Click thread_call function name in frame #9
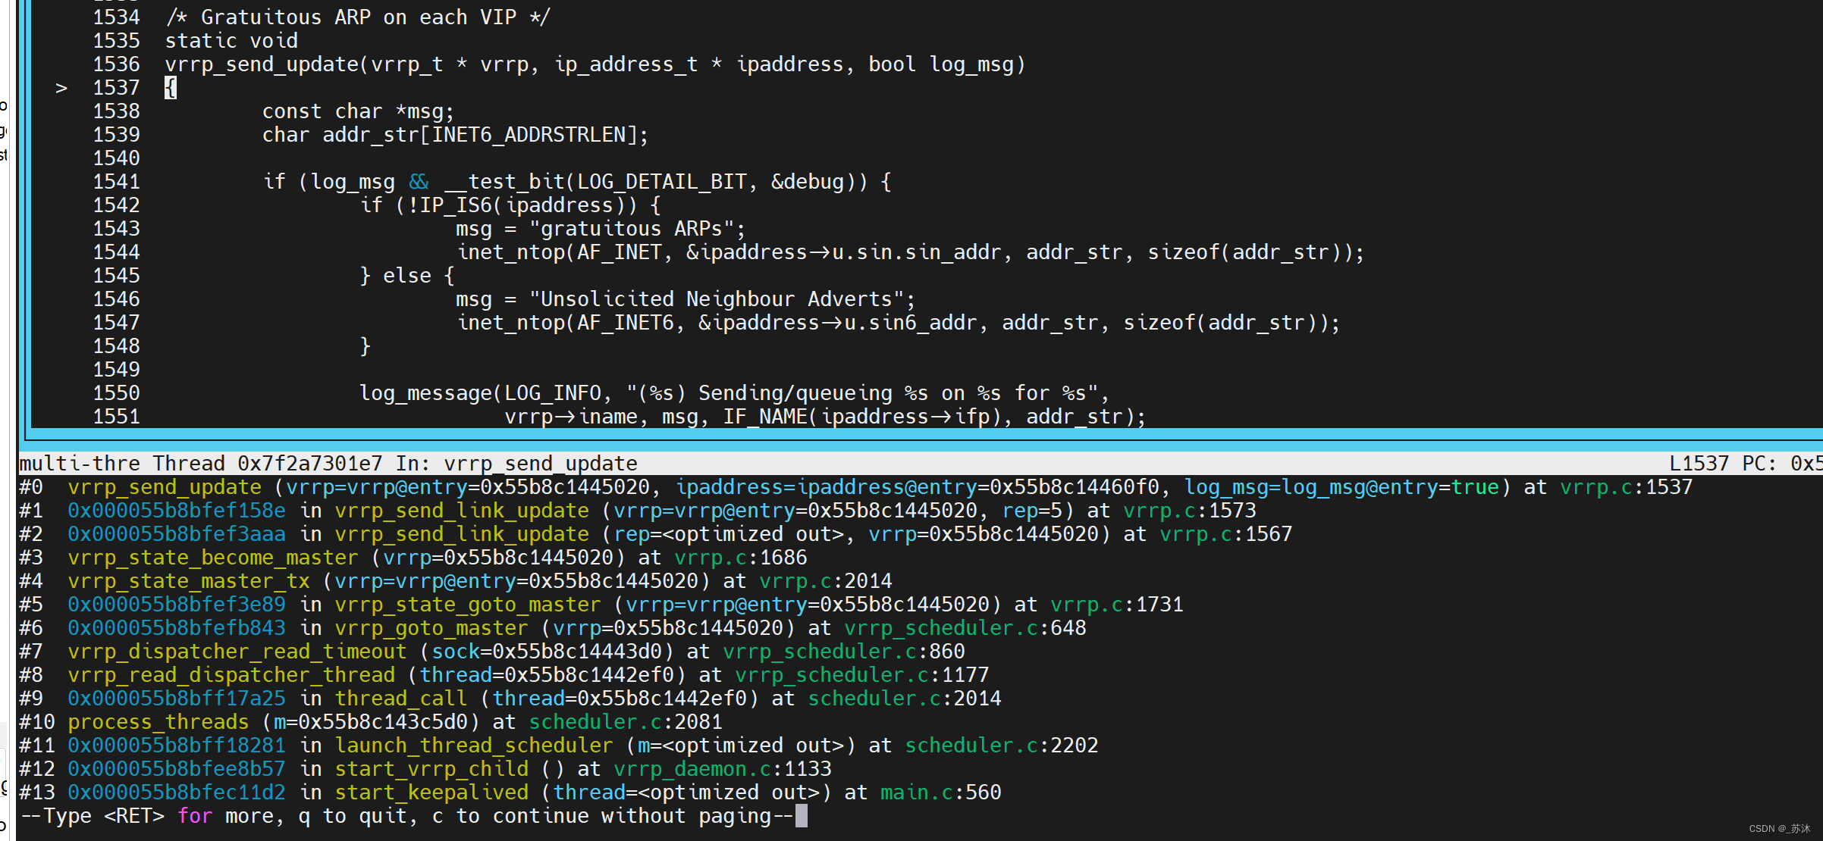The image size is (1823, 841). (x=401, y=699)
